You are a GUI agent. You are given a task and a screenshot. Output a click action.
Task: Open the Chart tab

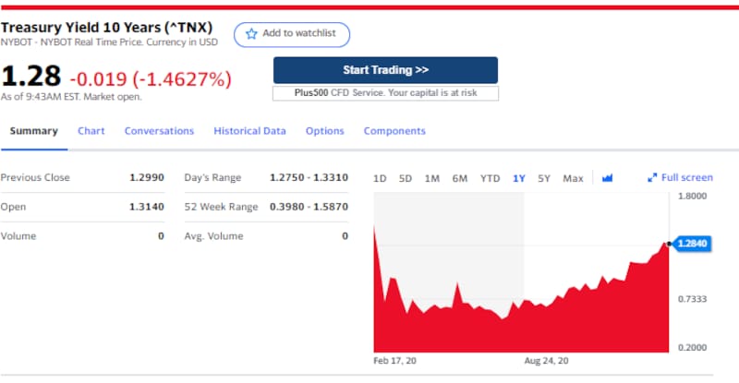[91, 131]
